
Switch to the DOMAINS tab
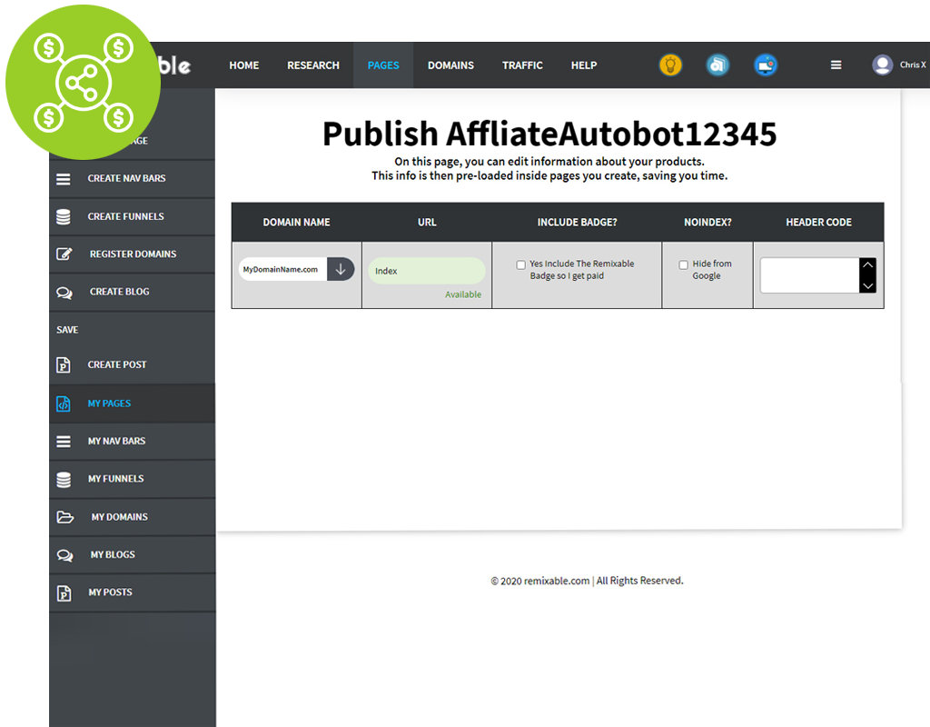coord(450,65)
